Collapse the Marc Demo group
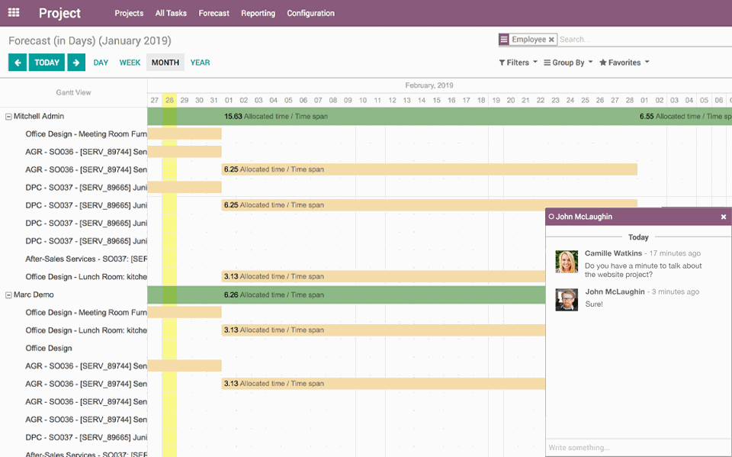This screenshot has height=457, width=732. [x=8, y=294]
